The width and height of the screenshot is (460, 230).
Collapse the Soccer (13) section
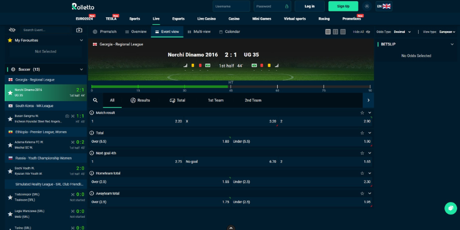point(81,69)
